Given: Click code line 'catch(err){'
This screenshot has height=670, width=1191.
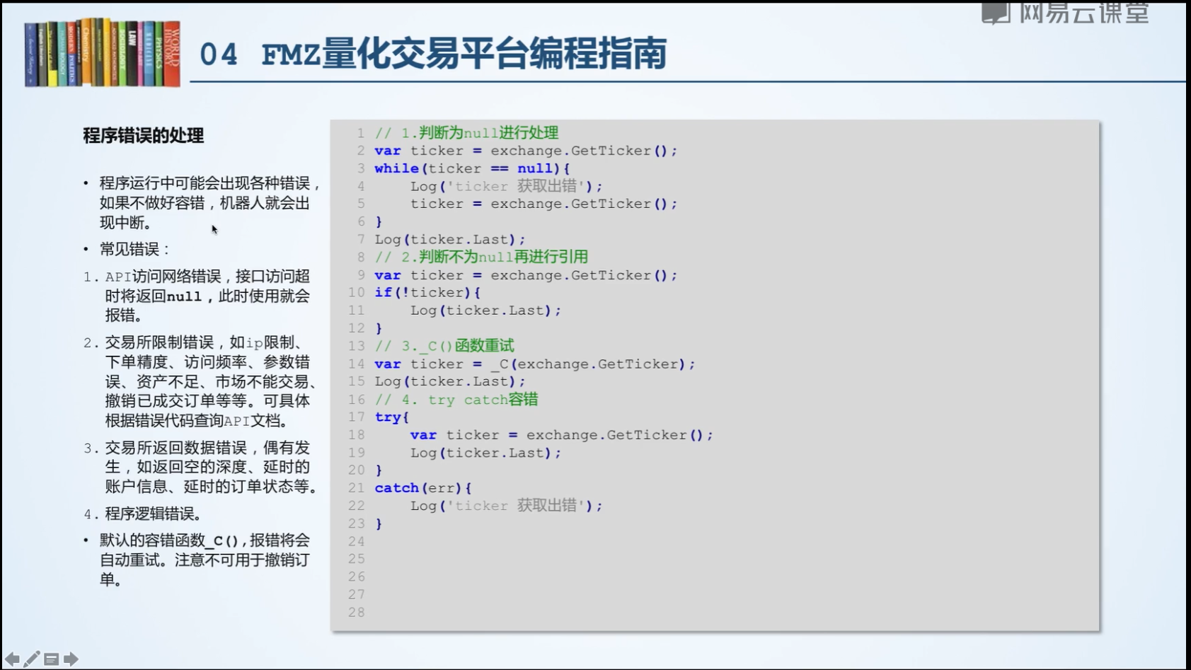Looking at the screenshot, I should pyautogui.click(x=423, y=488).
